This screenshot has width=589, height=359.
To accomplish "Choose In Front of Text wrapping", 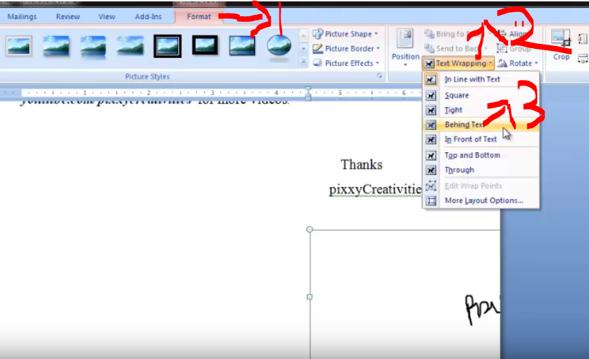I will coord(481,139).
